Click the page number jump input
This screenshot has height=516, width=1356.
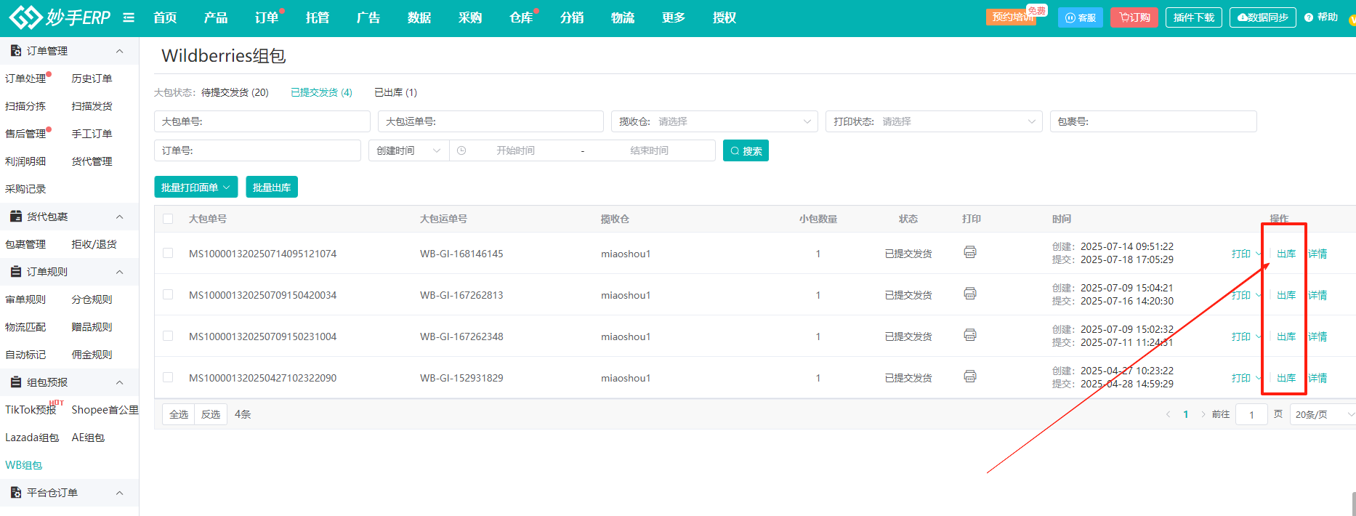(x=1251, y=414)
